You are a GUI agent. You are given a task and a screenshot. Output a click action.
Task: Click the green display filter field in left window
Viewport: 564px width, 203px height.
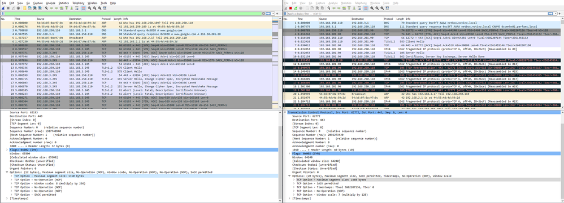pyautogui.click(x=133, y=14)
